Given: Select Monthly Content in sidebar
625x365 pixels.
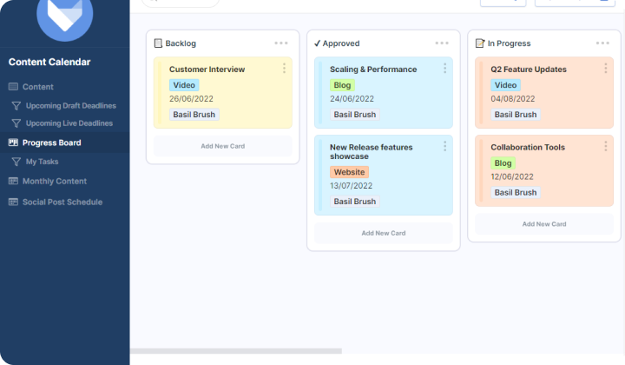Looking at the screenshot, I should [55, 181].
